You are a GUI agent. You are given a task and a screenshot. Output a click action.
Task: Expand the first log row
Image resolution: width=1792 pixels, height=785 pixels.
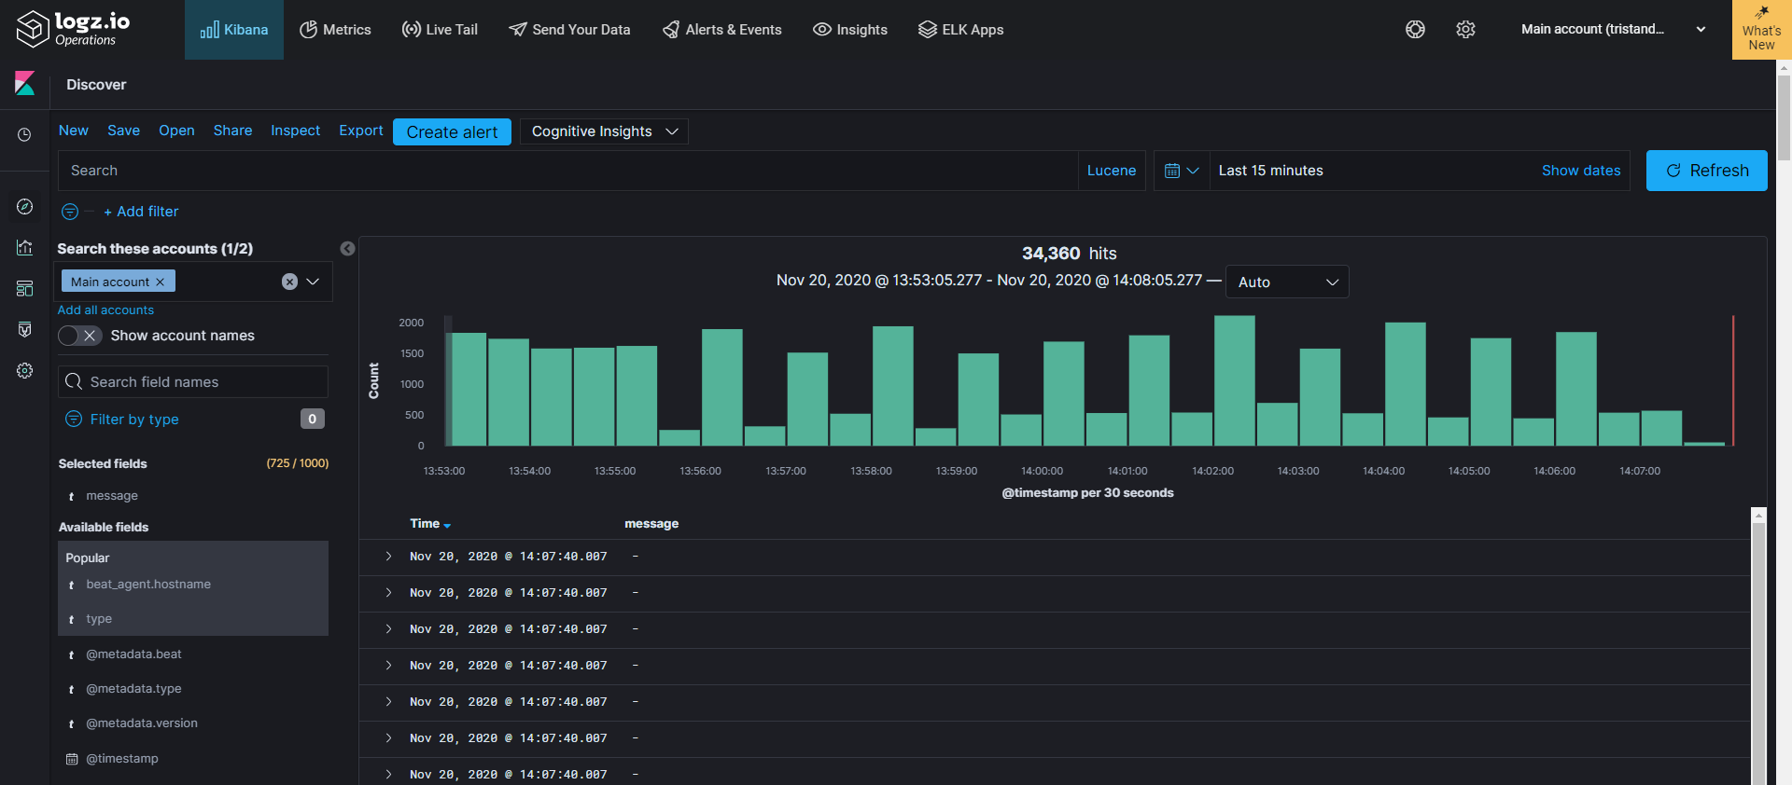tap(389, 557)
